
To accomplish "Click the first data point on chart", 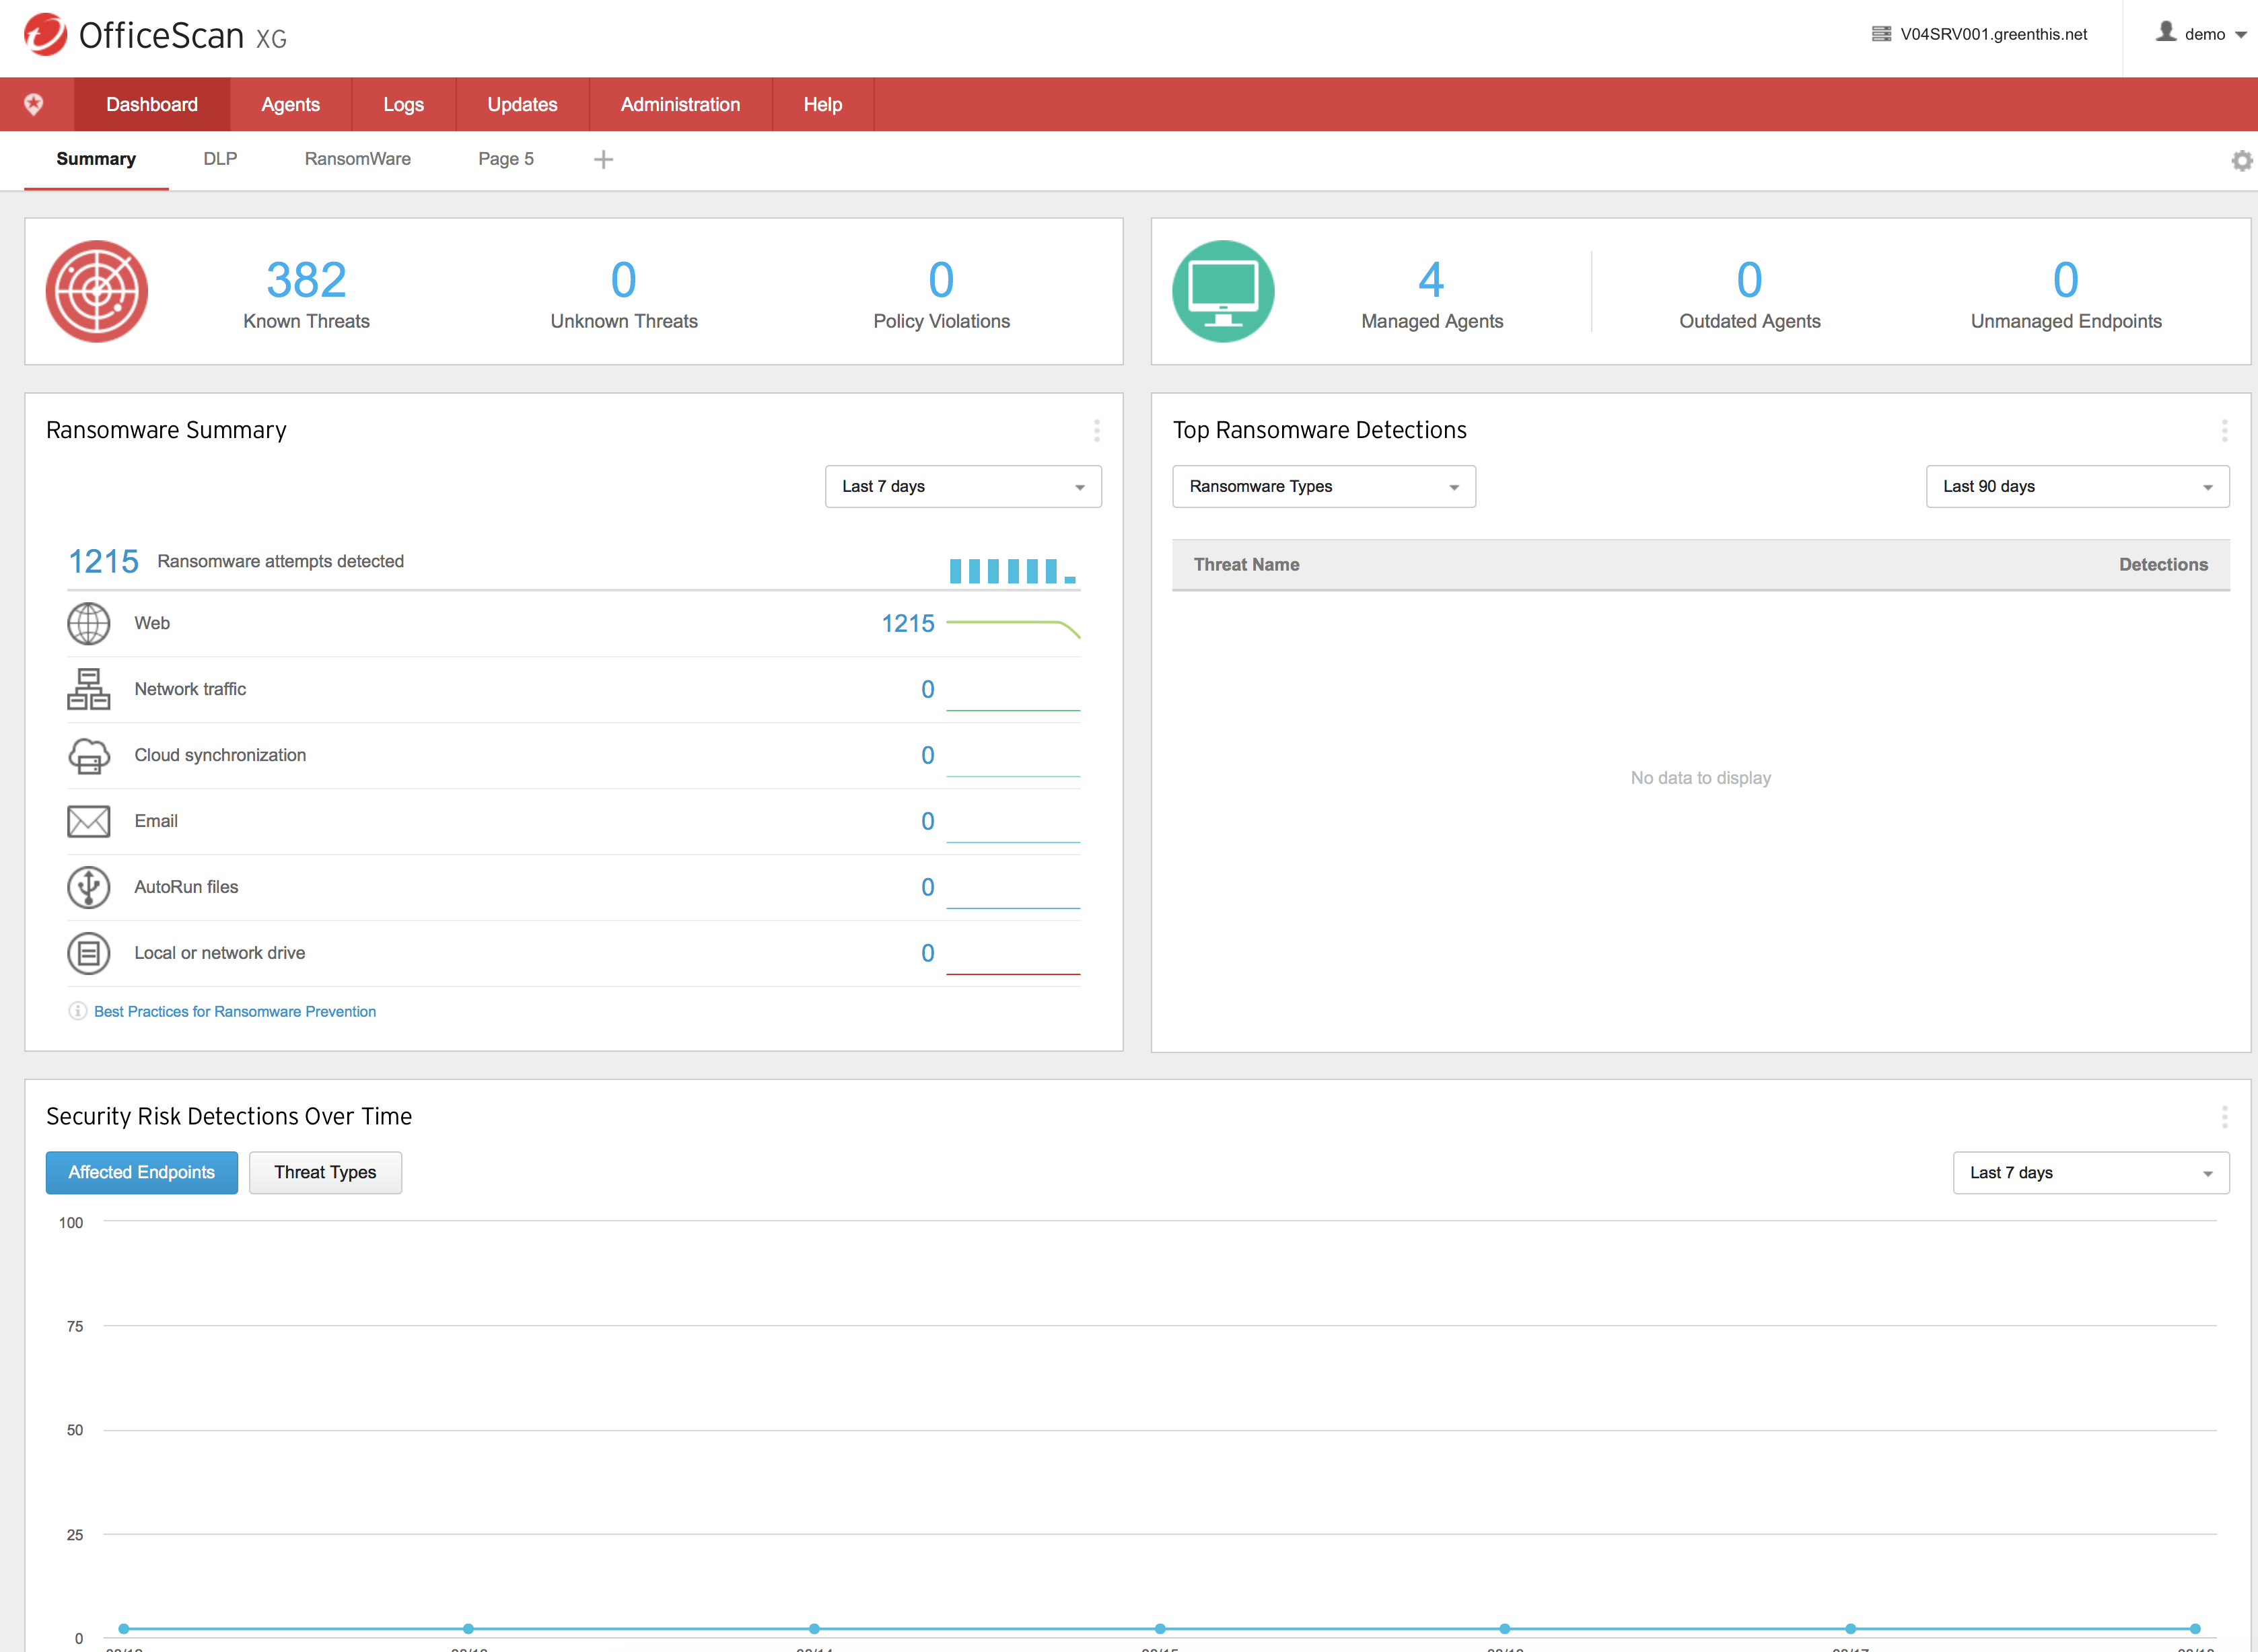I will click(124, 1629).
